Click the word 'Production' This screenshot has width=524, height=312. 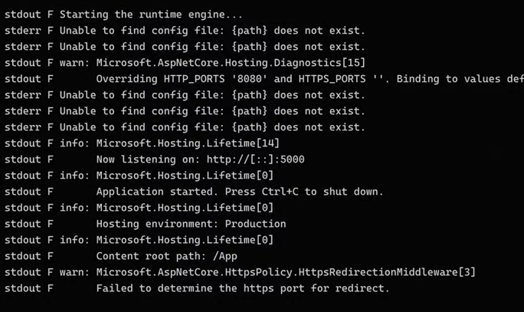click(256, 224)
